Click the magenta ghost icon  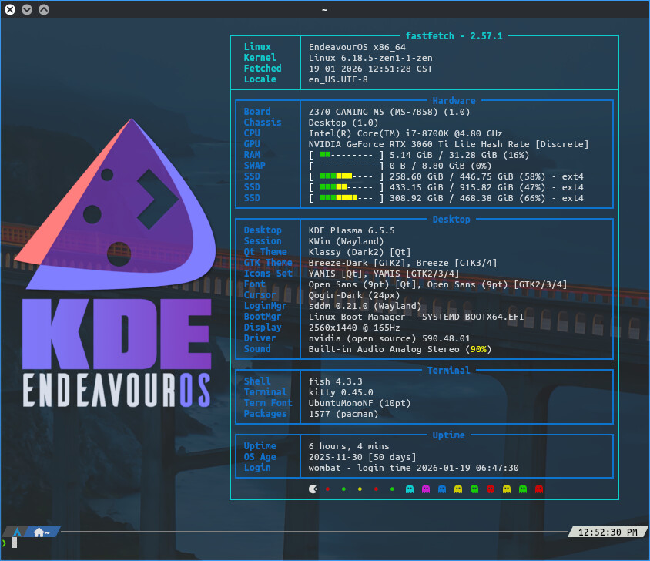(425, 489)
